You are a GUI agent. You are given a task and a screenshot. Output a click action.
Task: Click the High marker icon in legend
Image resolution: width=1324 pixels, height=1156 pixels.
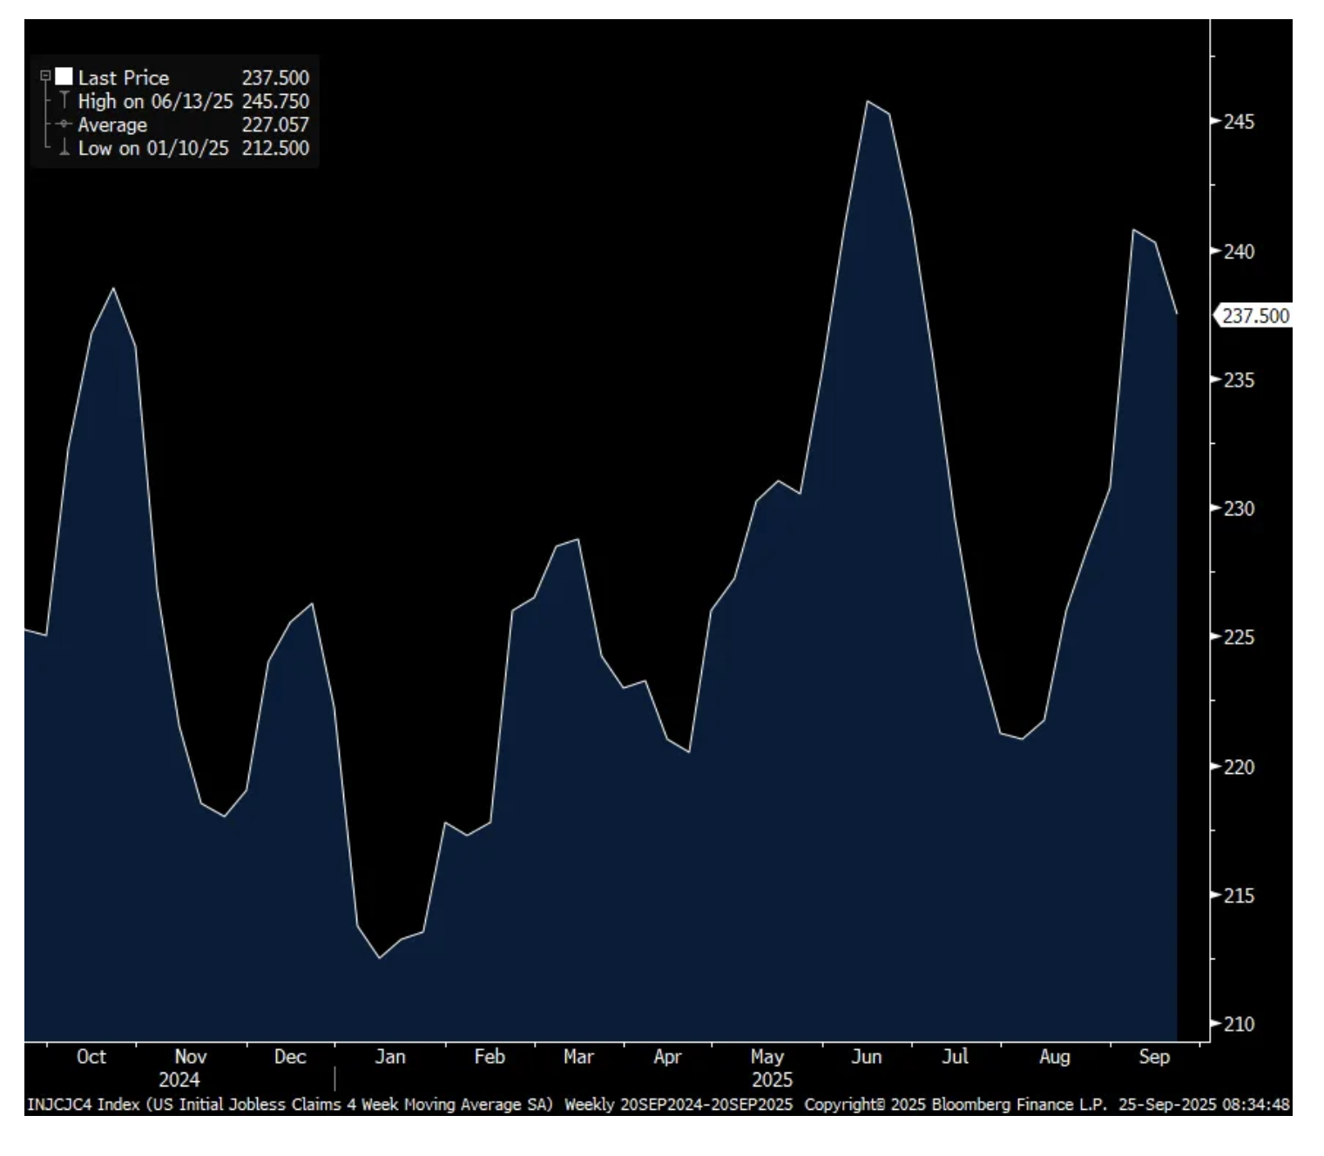tap(64, 101)
